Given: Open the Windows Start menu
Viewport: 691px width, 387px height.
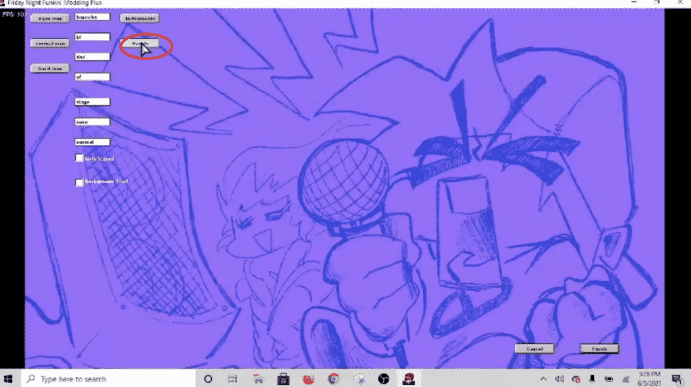Looking at the screenshot, I should pos(11,378).
